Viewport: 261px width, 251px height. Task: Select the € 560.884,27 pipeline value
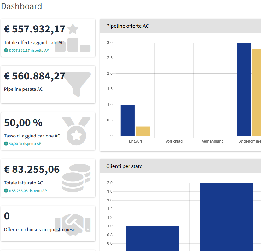[35, 76]
